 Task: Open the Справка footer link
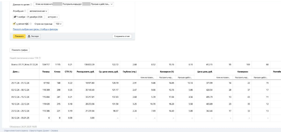(54, 131)
